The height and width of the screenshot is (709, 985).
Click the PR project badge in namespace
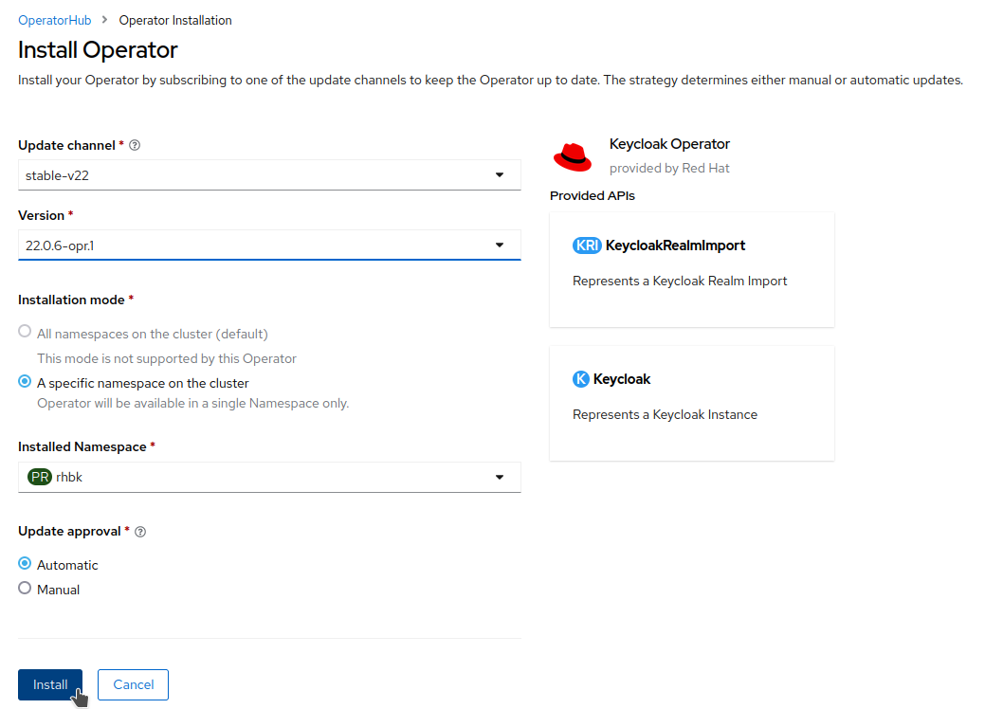pos(39,478)
